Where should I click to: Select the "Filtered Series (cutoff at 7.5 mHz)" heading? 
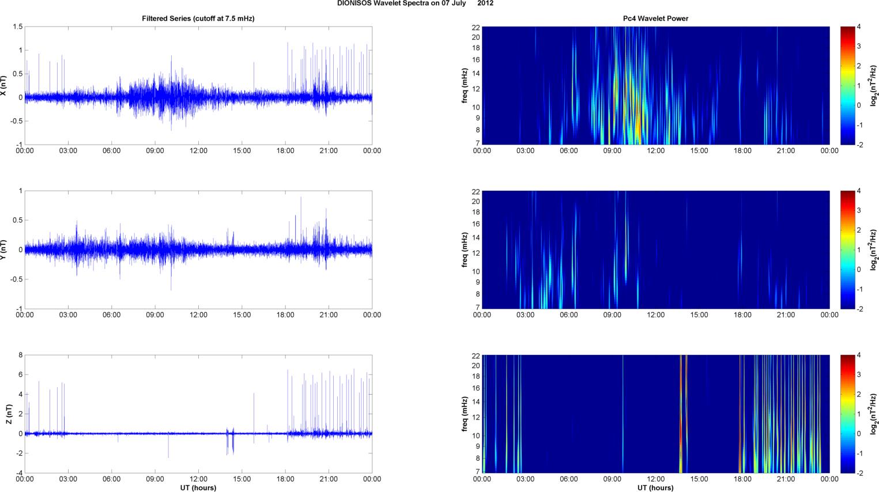(198, 18)
